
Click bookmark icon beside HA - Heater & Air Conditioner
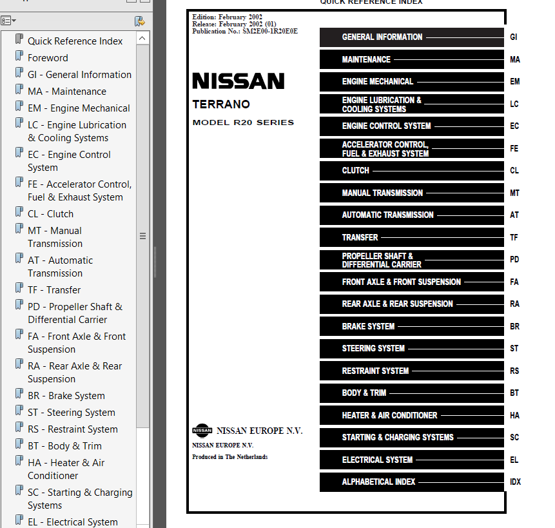(x=19, y=460)
